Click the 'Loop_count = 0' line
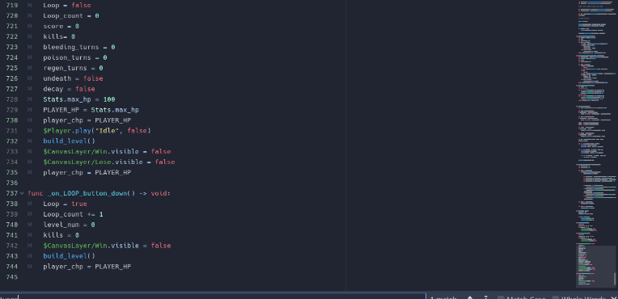The height and width of the screenshot is (299, 618). [x=71, y=15]
